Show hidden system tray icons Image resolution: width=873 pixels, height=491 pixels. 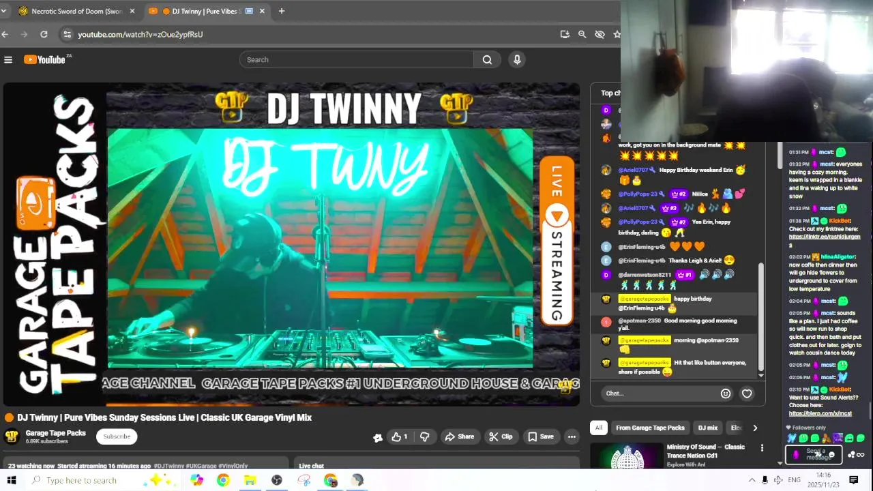(x=752, y=480)
